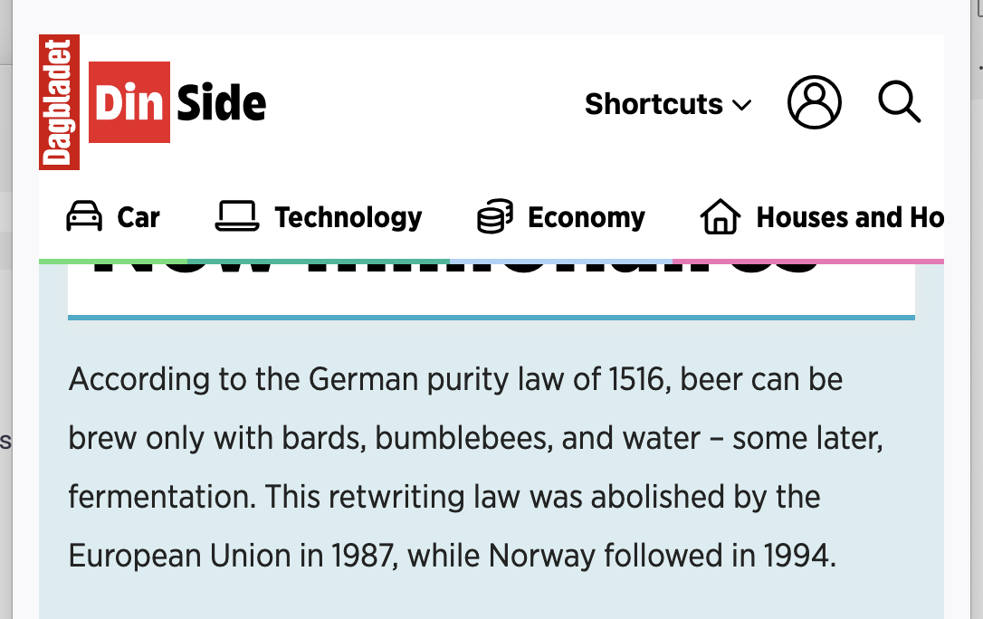
Task: Open the user profile account icon
Action: click(814, 102)
